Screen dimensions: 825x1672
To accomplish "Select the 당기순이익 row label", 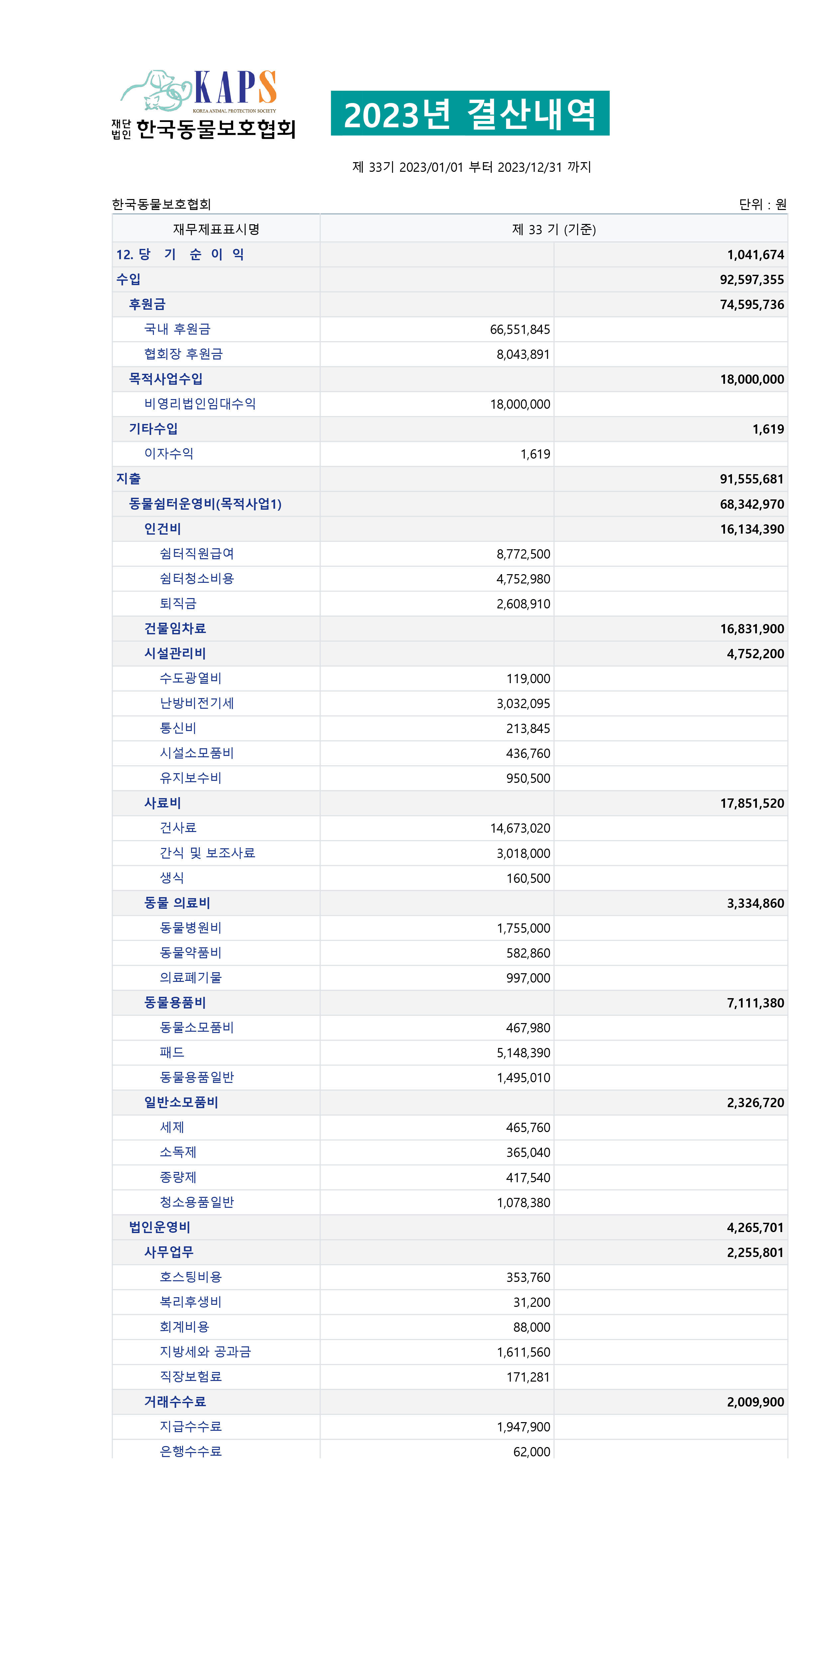I will pos(180,255).
